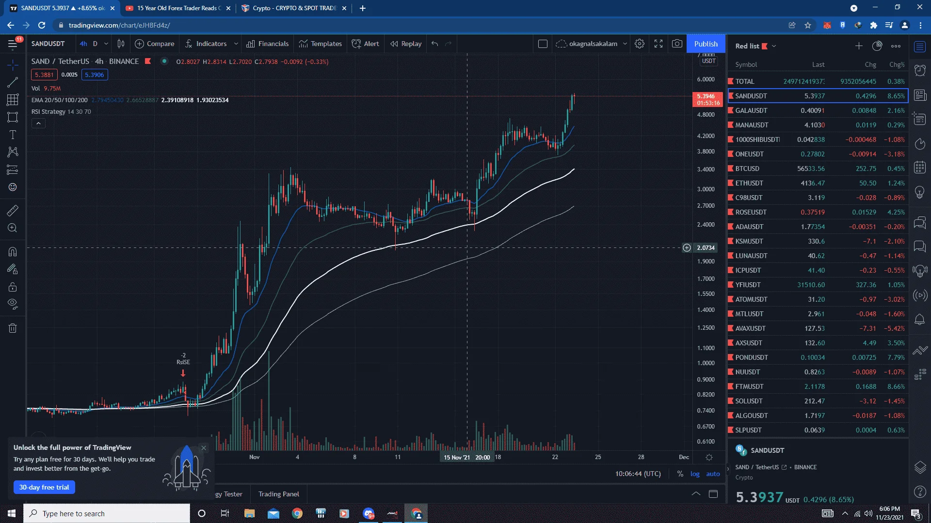Open the Fibonacci/Gann tools icon
Screen dimensions: 931x523
coord(13,100)
